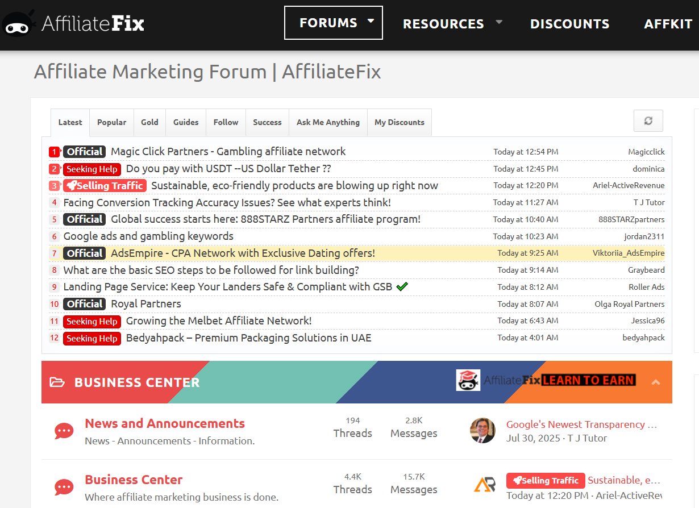Open the Royal Partners thread
Image resolution: width=699 pixels, height=508 pixels.
coord(146,304)
